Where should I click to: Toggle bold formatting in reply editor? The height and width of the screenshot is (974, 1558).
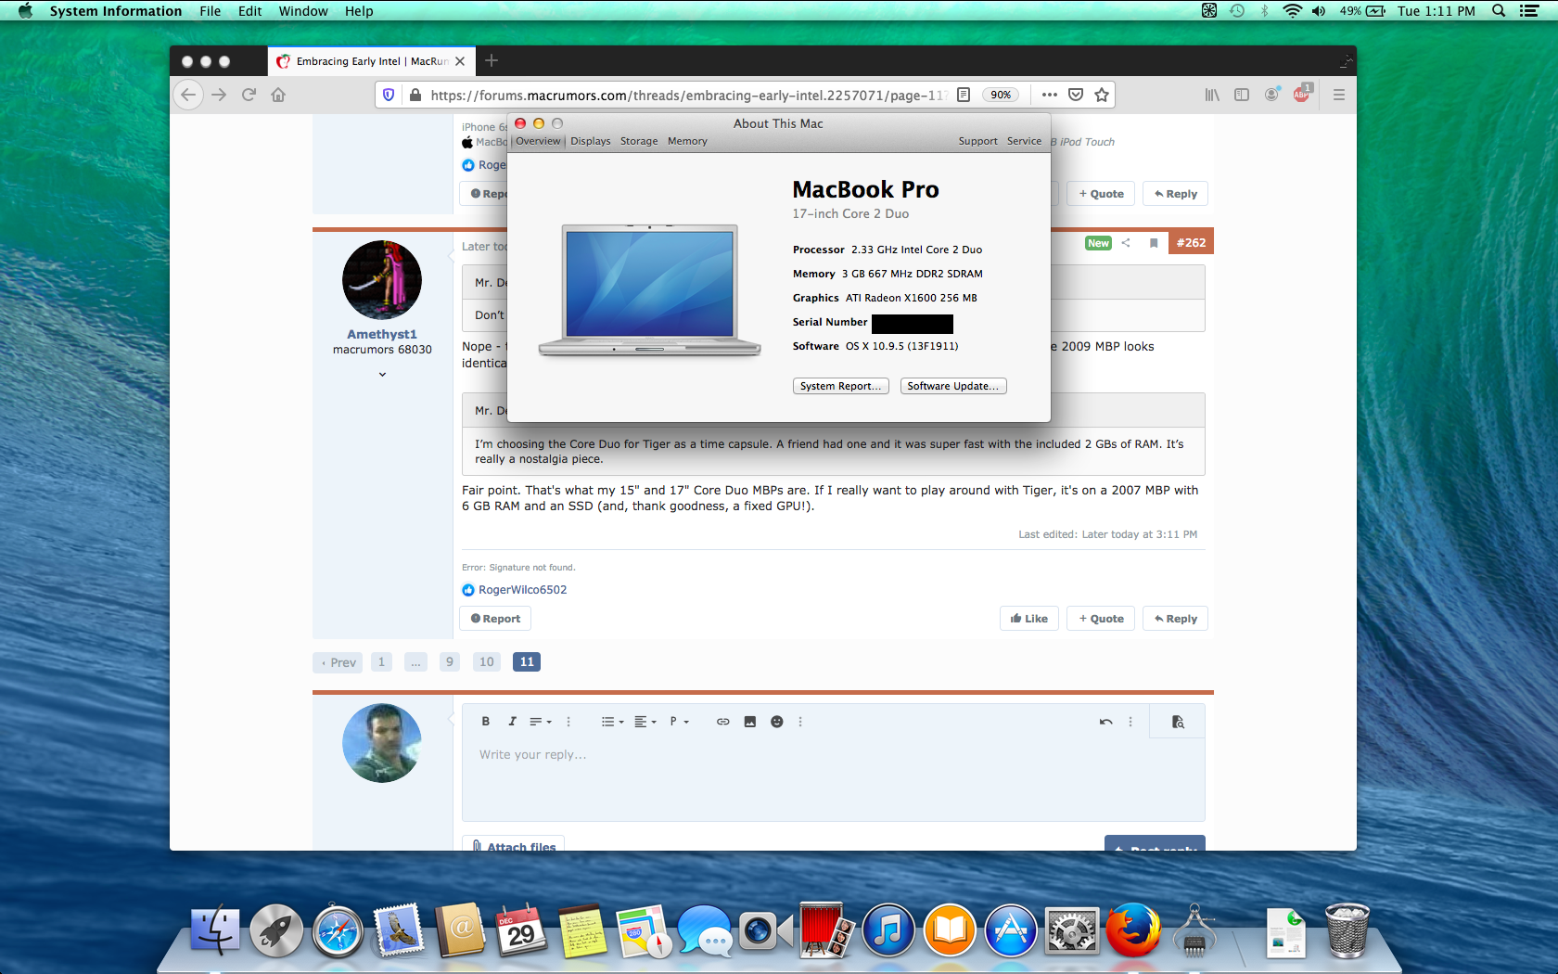coord(485,722)
